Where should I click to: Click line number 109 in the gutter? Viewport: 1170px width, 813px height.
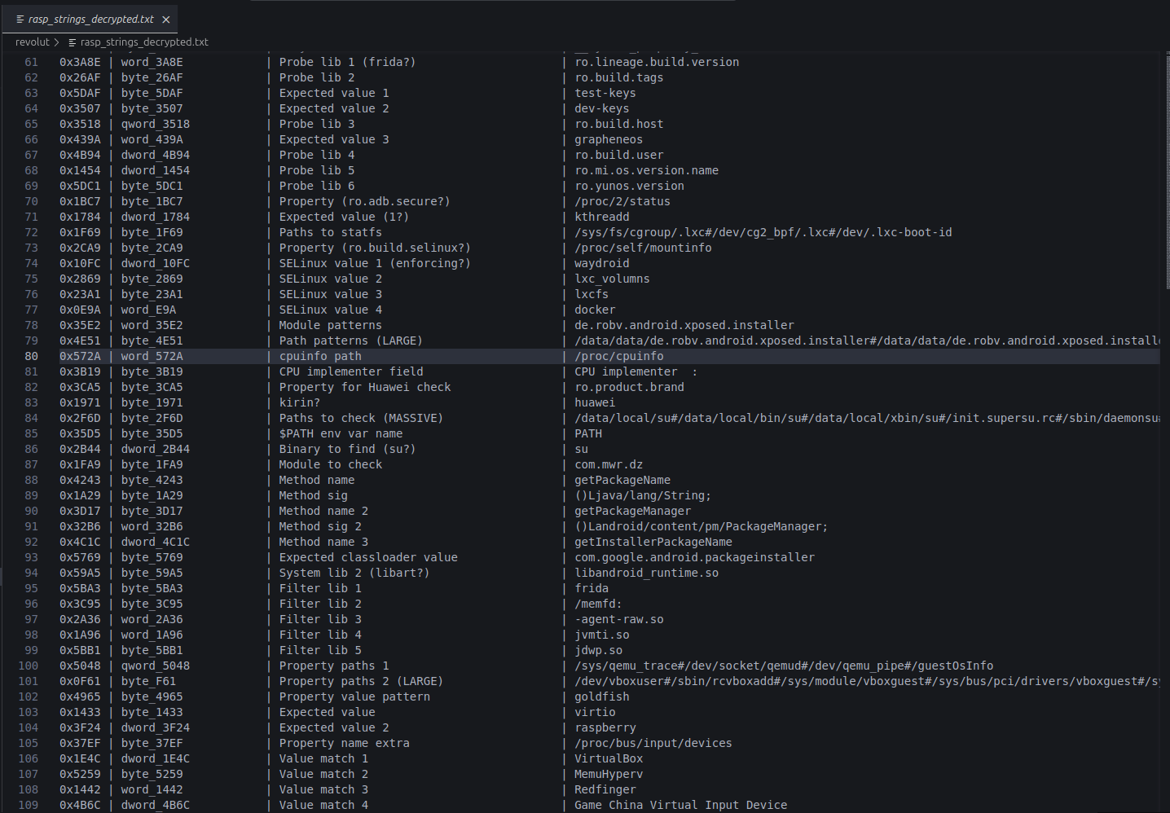(29, 805)
